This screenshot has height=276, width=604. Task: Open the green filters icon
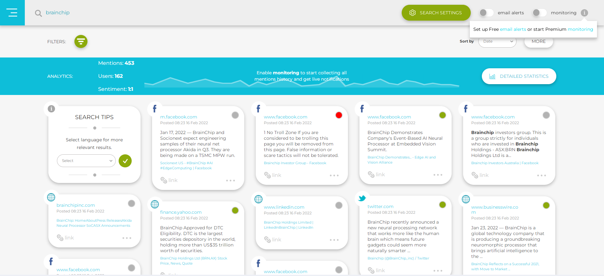(81, 42)
